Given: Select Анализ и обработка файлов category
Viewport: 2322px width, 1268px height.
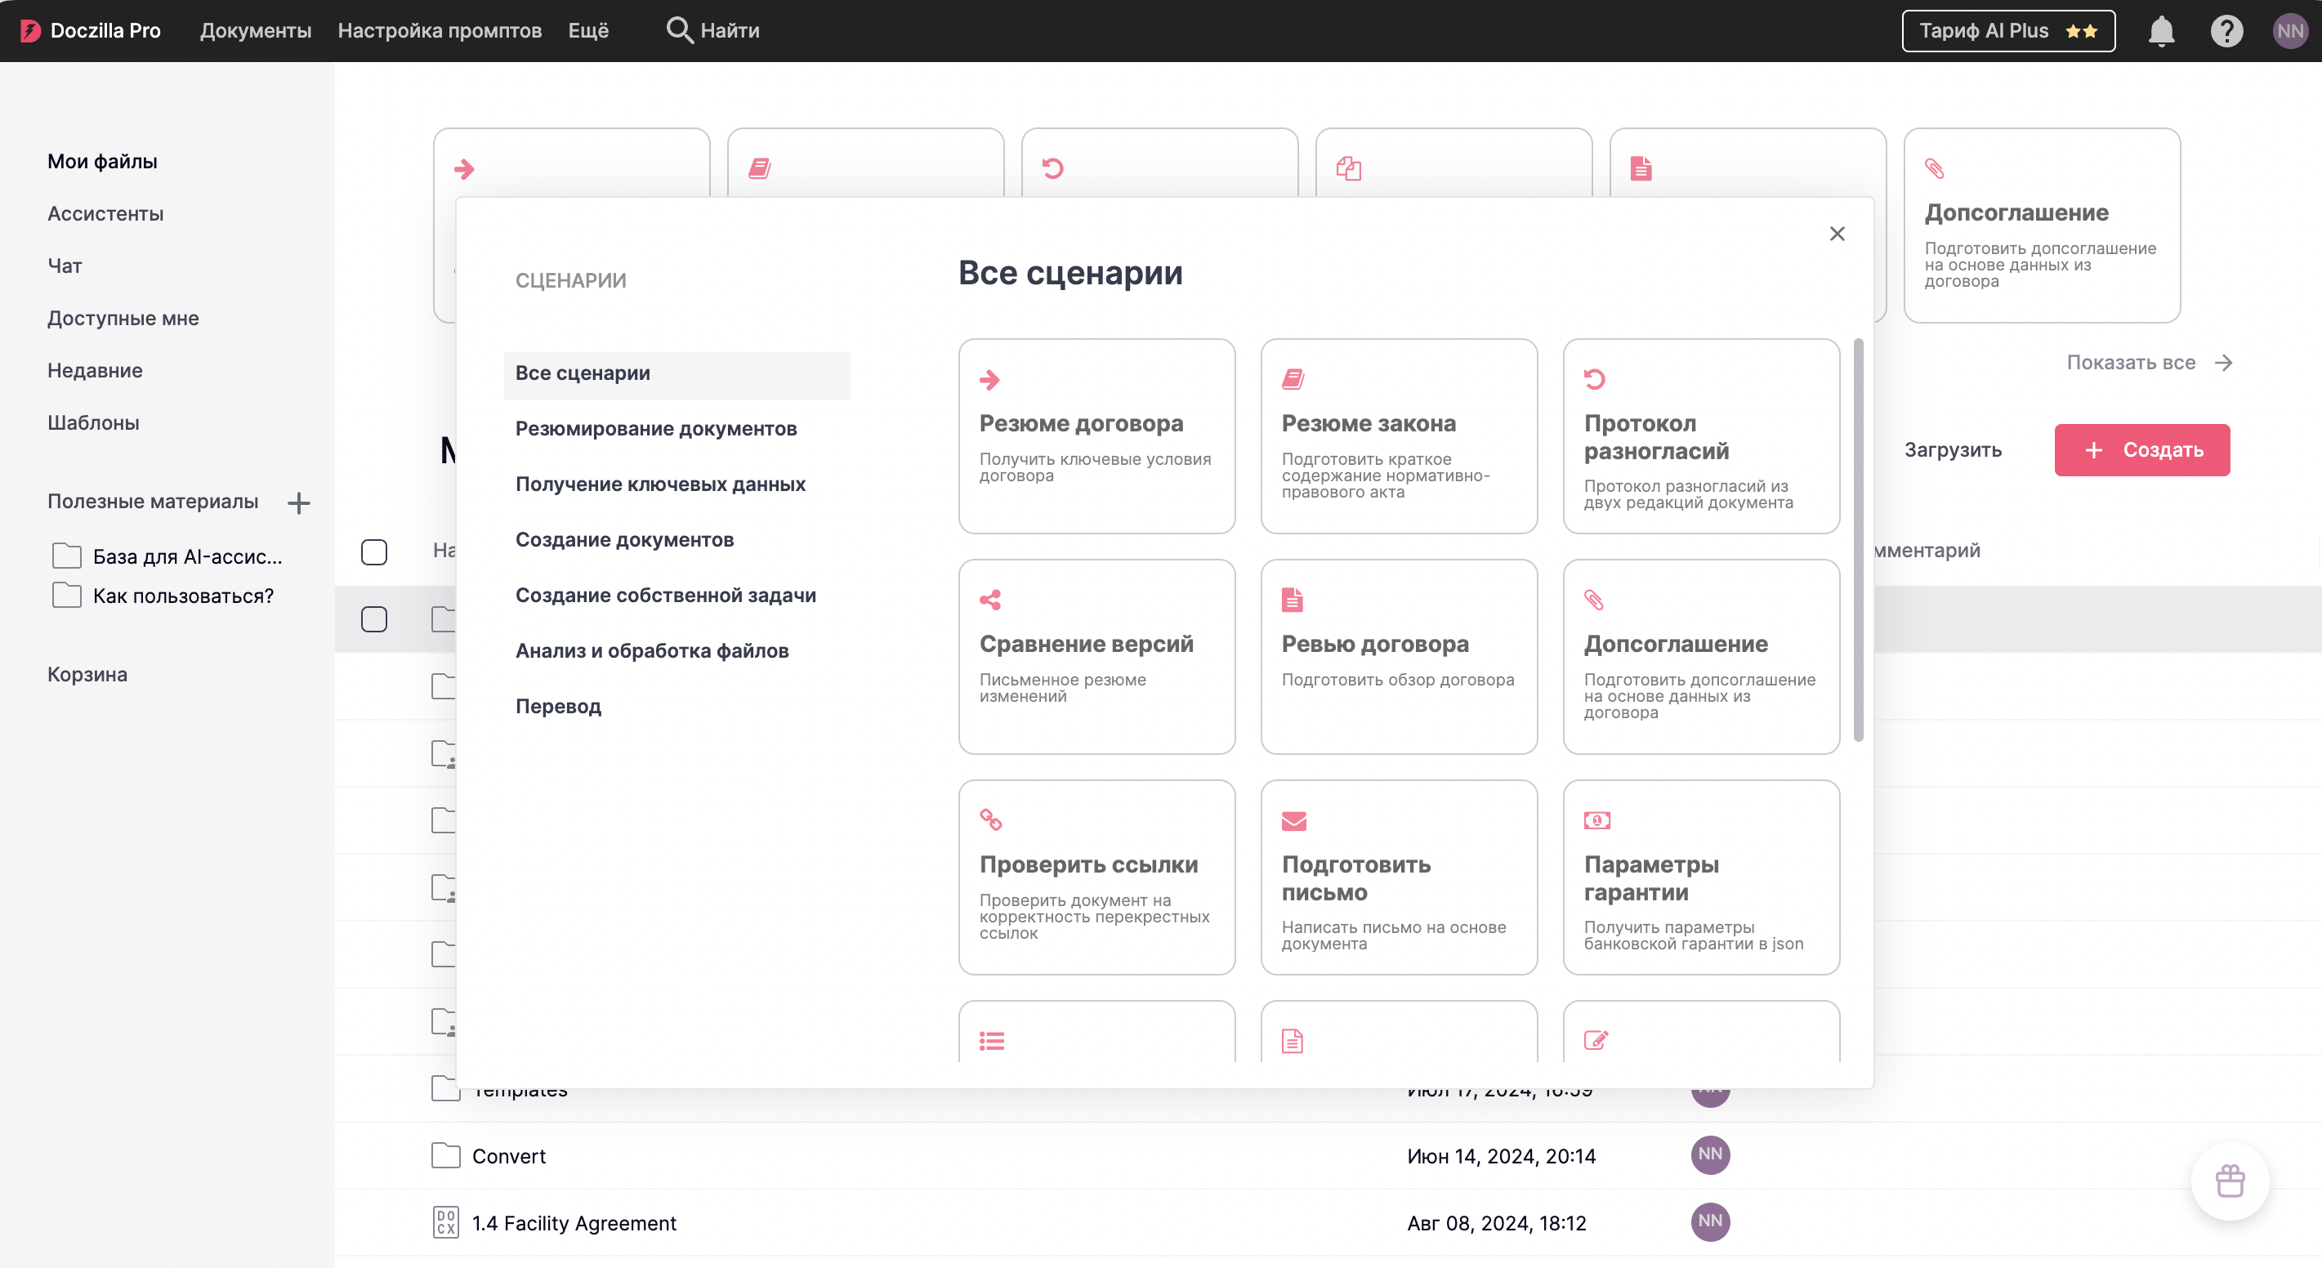Looking at the screenshot, I should pos(653,652).
